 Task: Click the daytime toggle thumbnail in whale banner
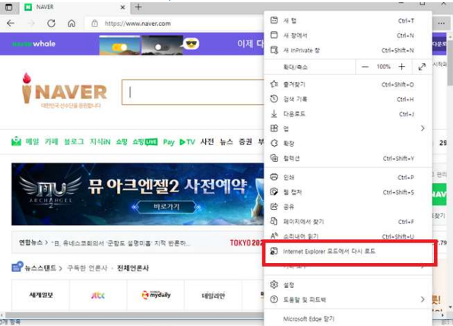[x=119, y=45]
